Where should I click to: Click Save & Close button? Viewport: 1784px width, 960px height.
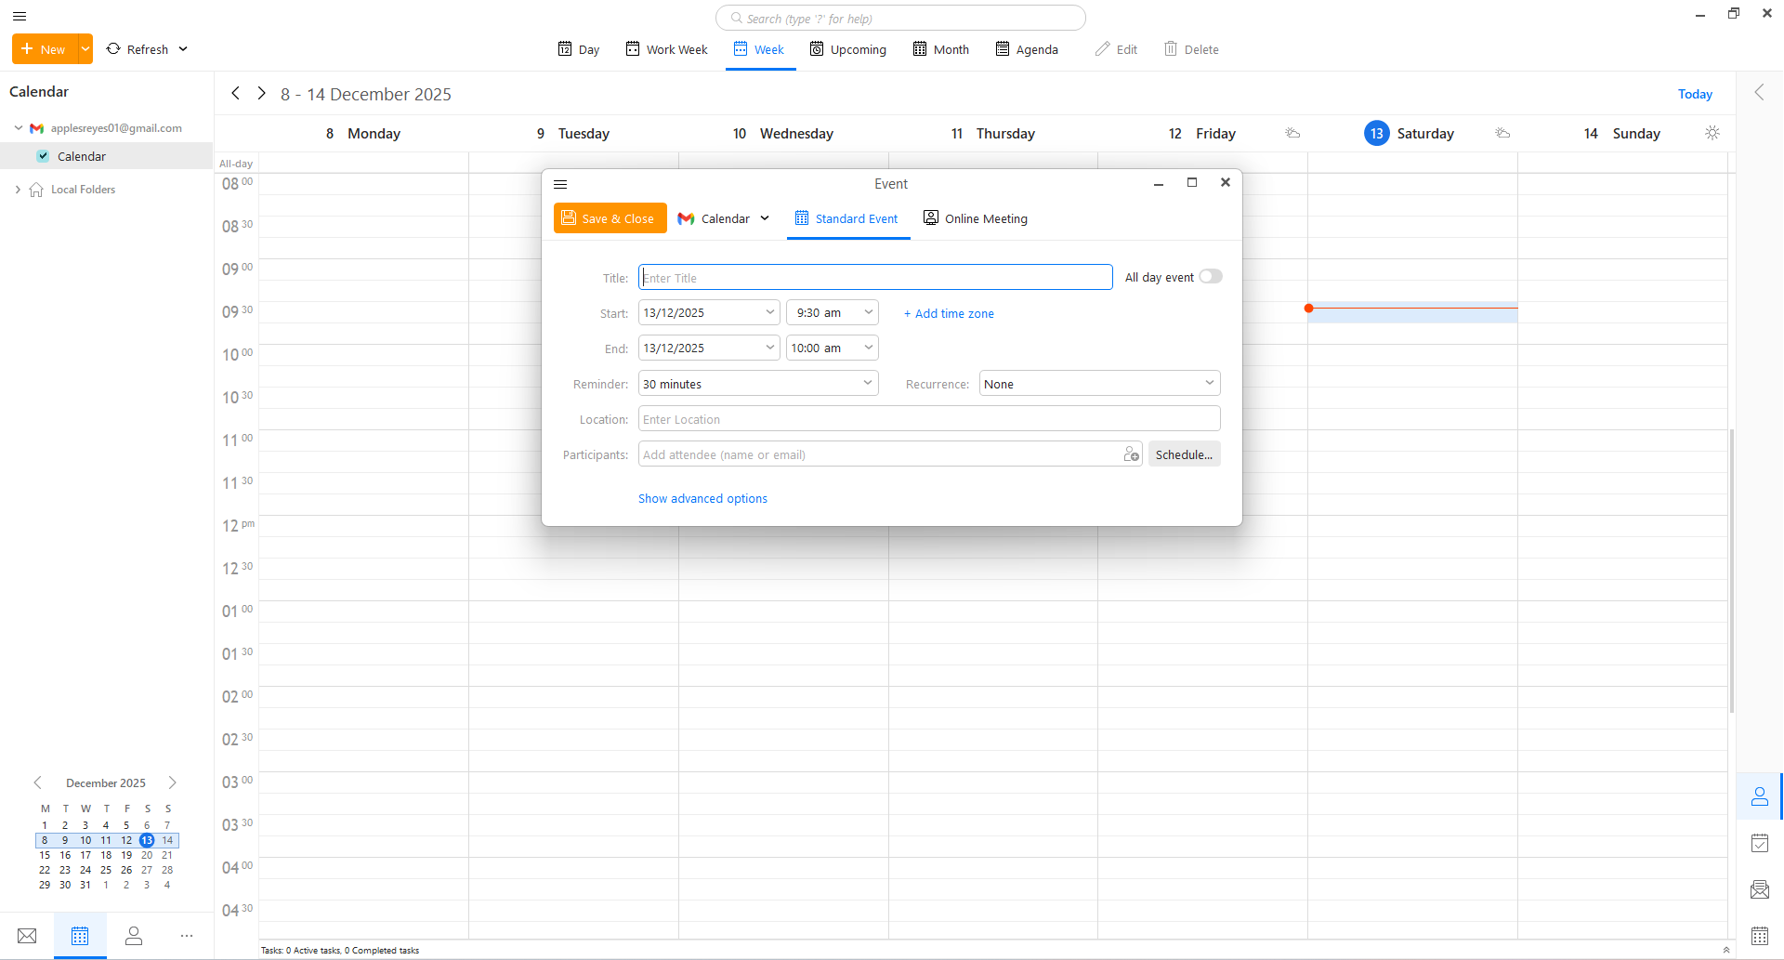(x=610, y=219)
